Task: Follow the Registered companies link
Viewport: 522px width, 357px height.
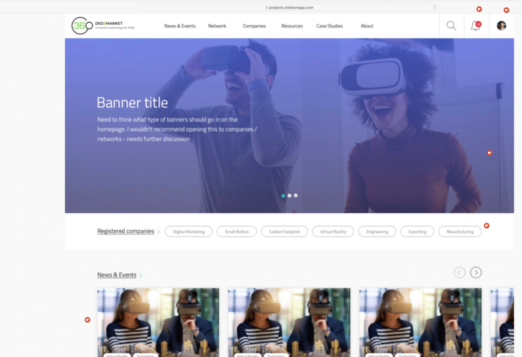Action: [x=126, y=231]
